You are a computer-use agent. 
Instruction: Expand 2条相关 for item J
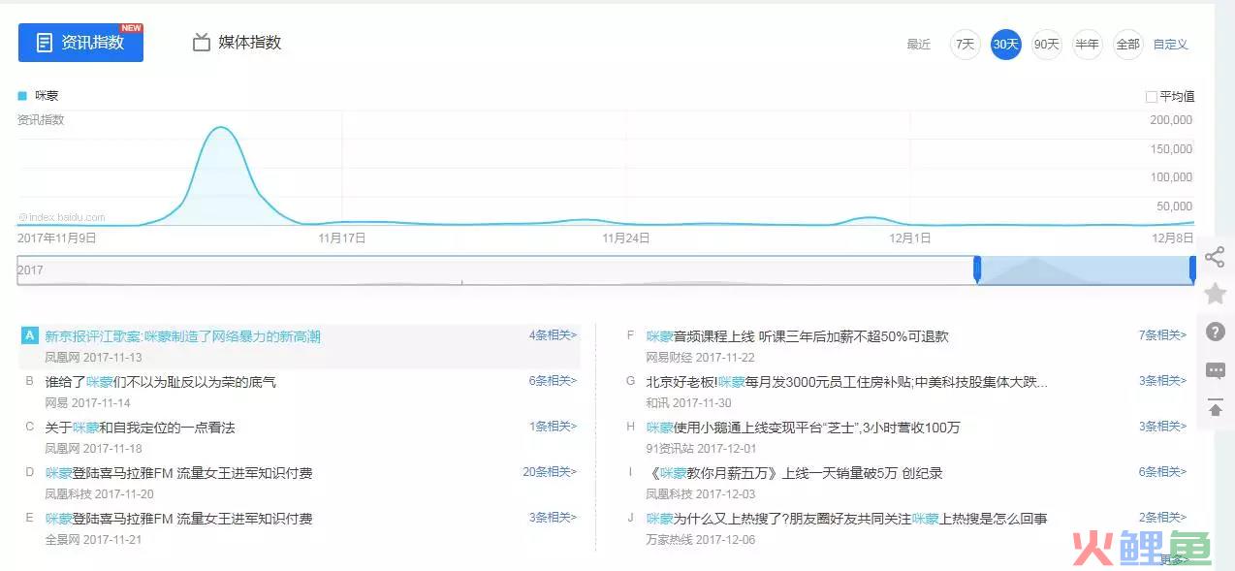tap(1162, 518)
